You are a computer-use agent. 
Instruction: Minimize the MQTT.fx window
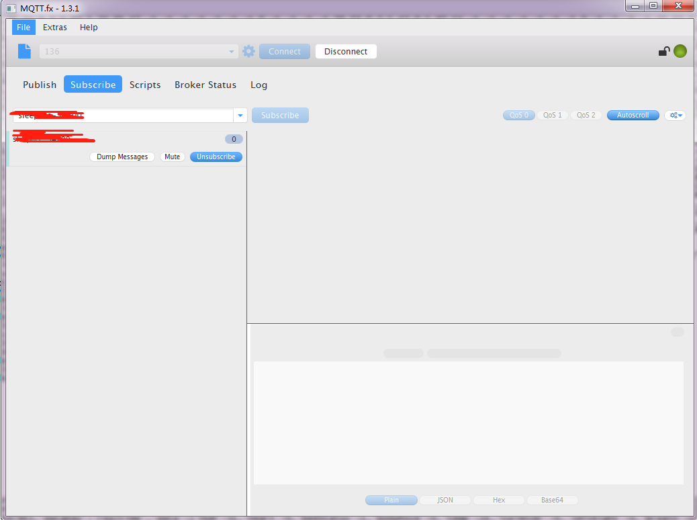635,6
